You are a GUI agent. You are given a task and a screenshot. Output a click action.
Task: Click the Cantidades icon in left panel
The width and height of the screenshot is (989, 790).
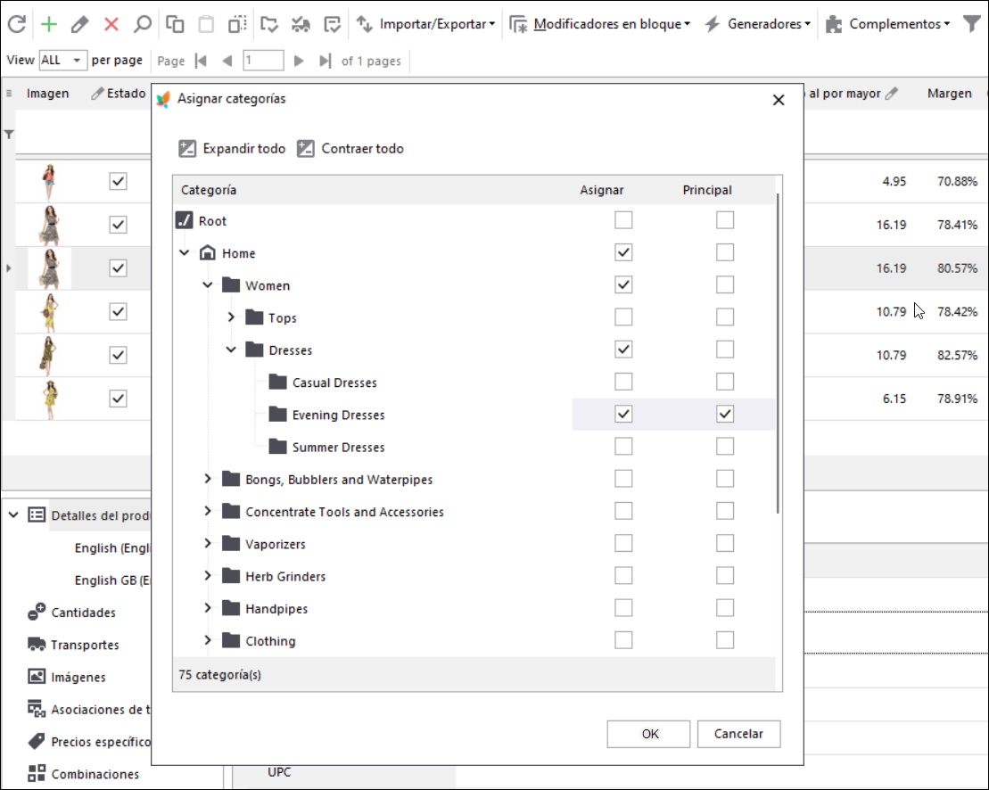pos(37,612)
